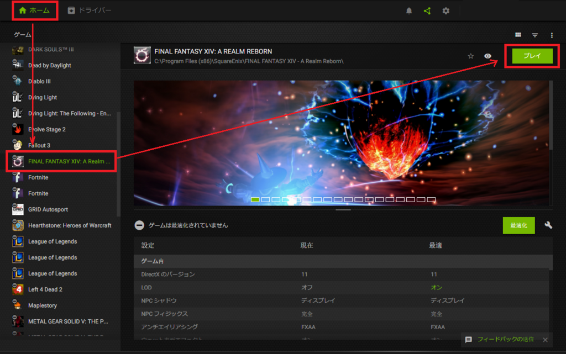Select FINAL FANTASY XIV list icon
The height and width of the screenshot is (354, 566).
coord(18,161)
